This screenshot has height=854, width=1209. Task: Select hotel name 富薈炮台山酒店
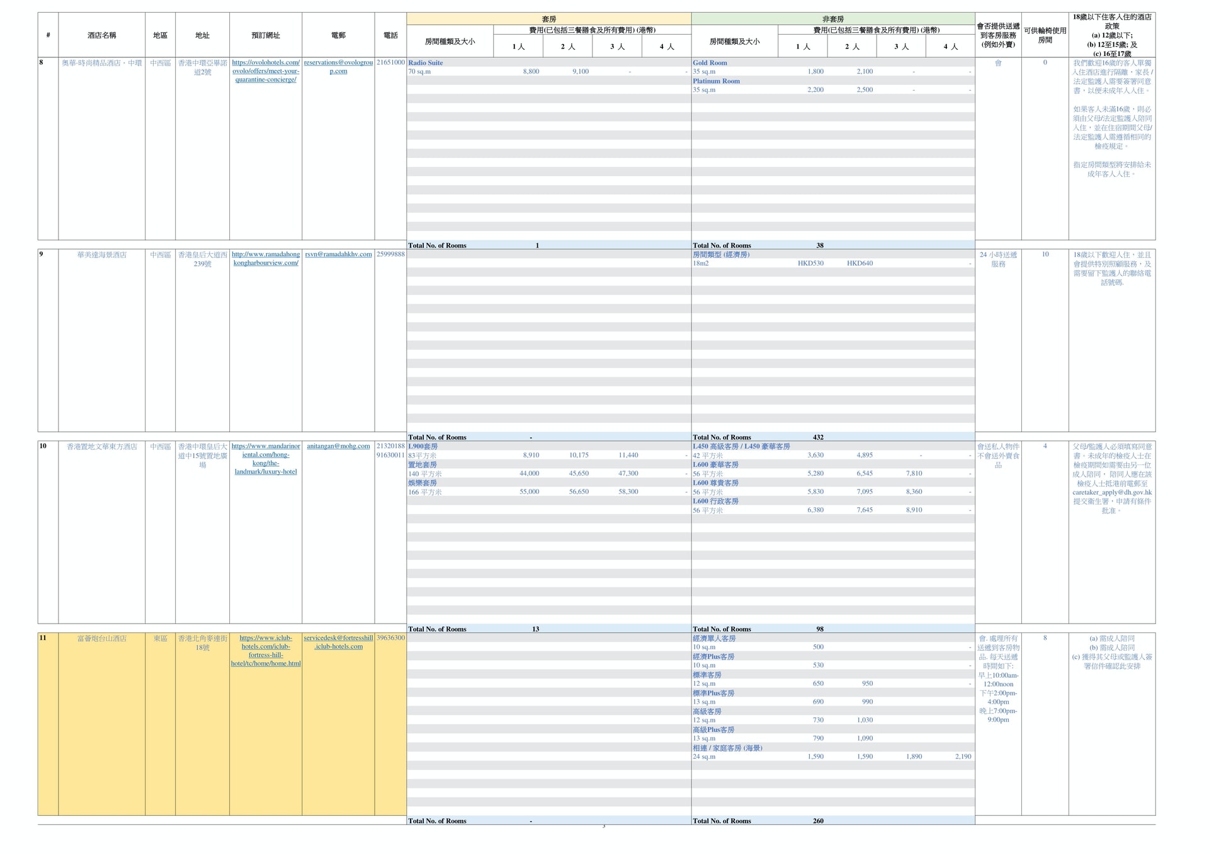[102, 639]
